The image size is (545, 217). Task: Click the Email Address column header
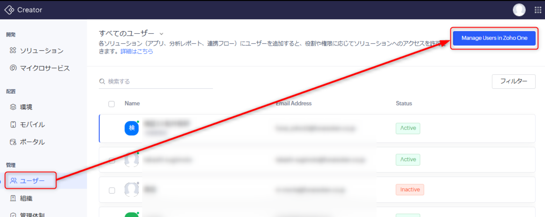(x=293, y=103)
